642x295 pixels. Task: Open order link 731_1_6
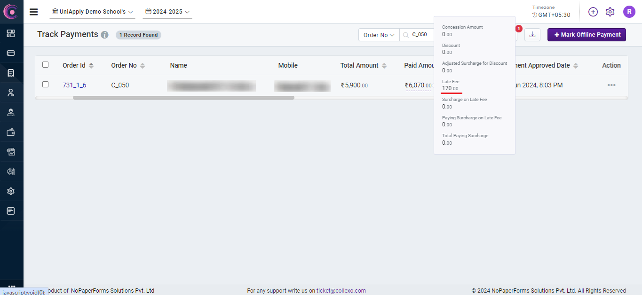(x=74, y=85)
